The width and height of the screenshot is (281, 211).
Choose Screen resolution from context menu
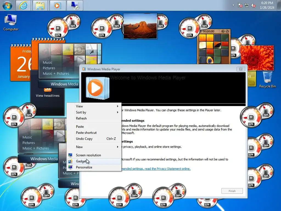[94, 155]
